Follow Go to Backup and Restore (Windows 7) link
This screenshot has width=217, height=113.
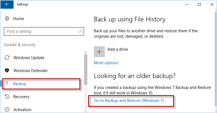click(x=129, y=100)
